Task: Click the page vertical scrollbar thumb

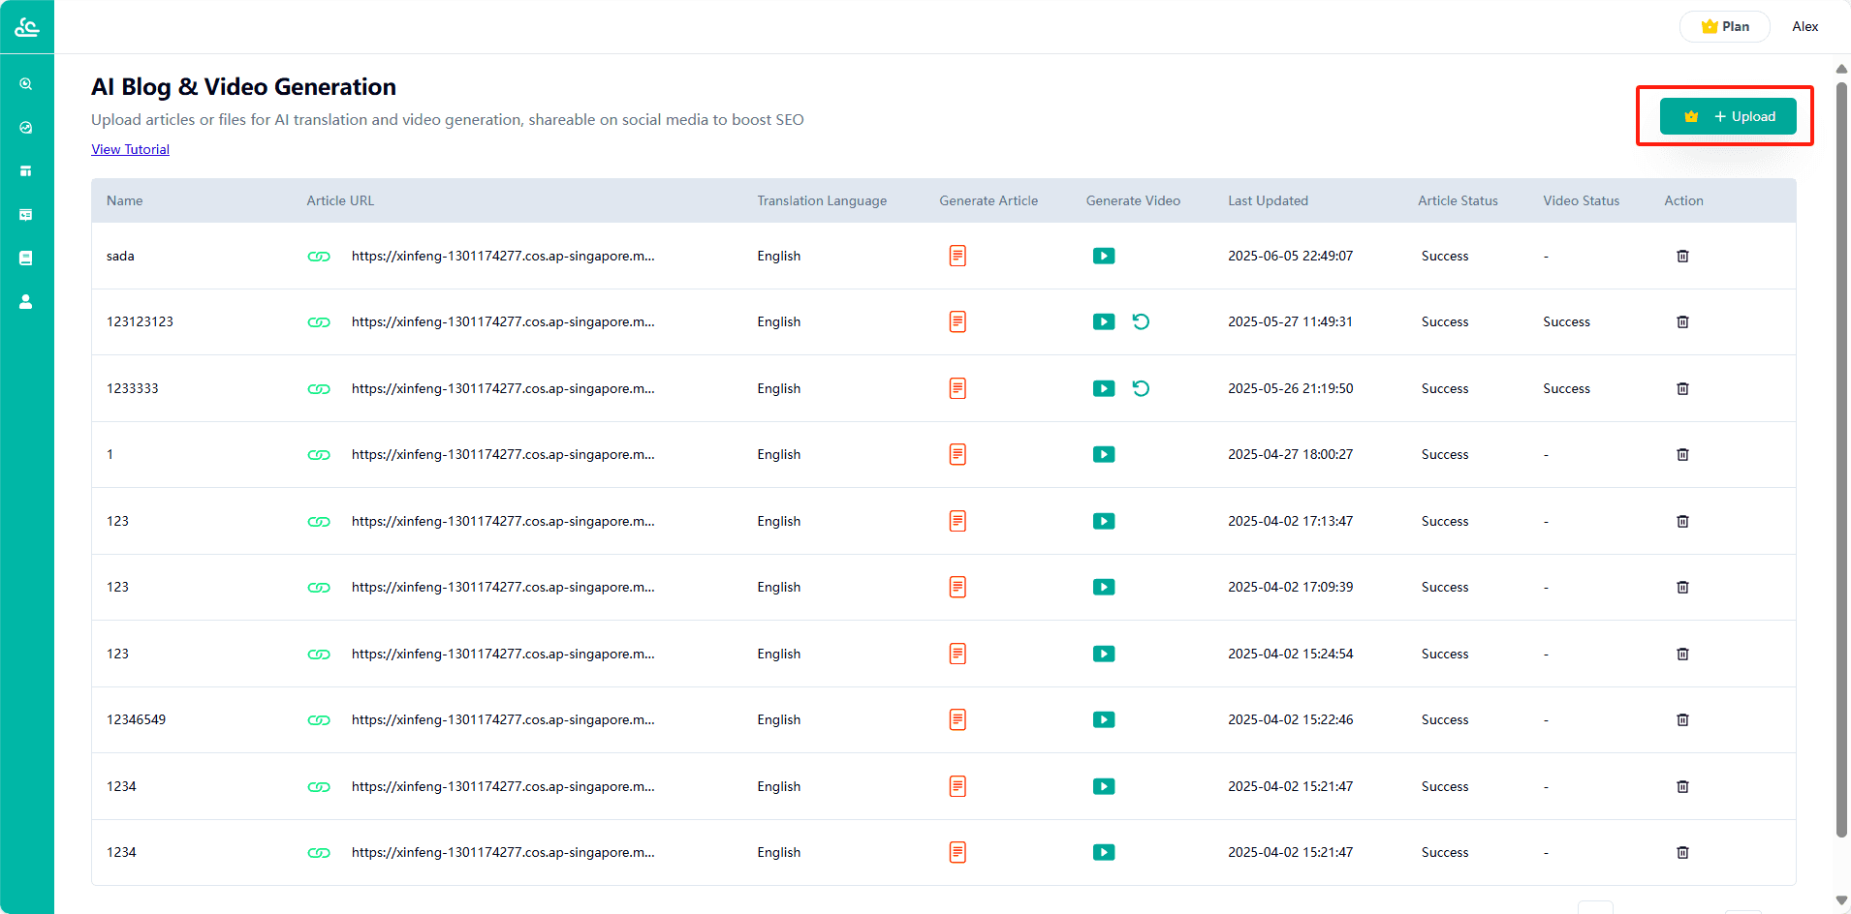Action: pyautogui.click(x=1841, y=459)
